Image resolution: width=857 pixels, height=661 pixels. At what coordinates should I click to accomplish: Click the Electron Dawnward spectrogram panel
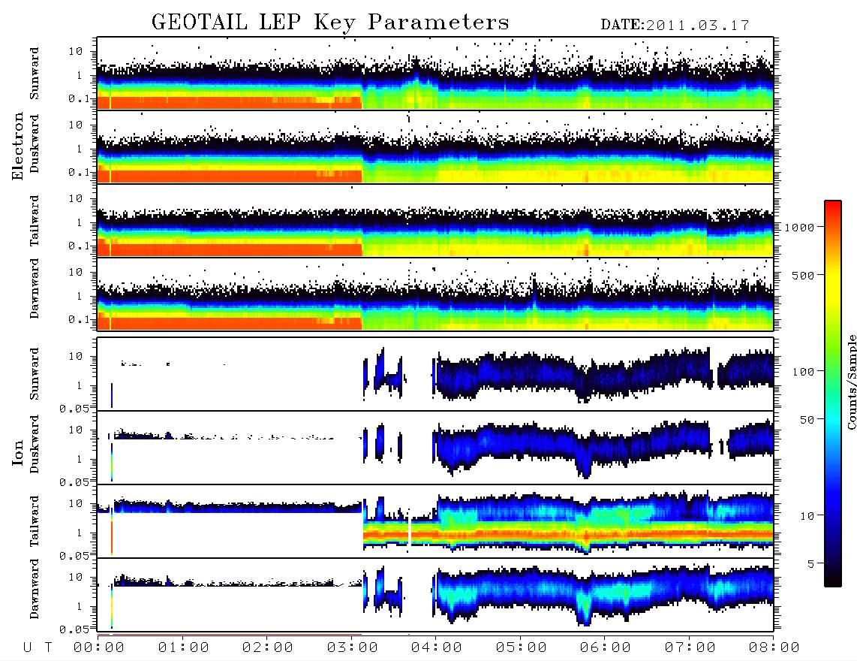pos(435,294)
